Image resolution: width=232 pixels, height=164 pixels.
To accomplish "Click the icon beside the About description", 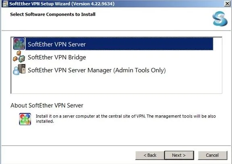I will 25,119.
